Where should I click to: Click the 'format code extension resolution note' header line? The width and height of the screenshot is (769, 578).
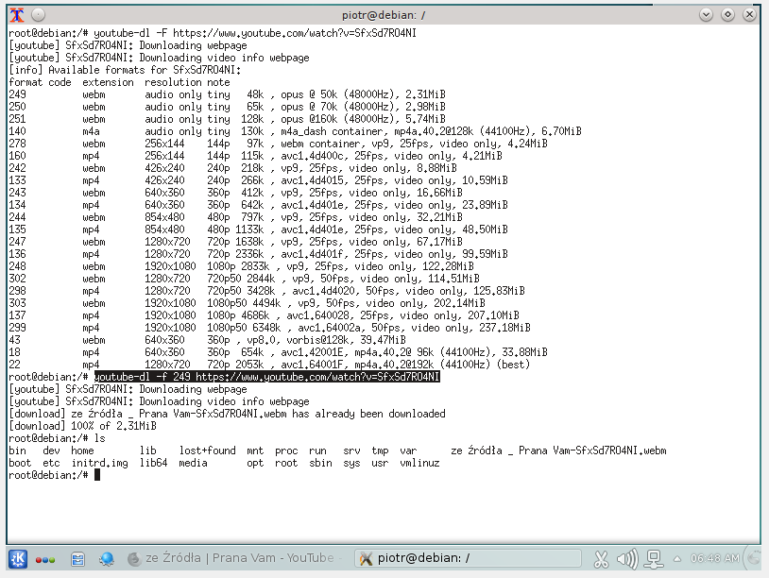coord(119,82)
